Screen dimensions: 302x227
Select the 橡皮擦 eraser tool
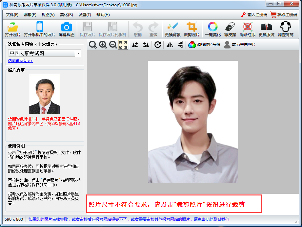(230, 29)
